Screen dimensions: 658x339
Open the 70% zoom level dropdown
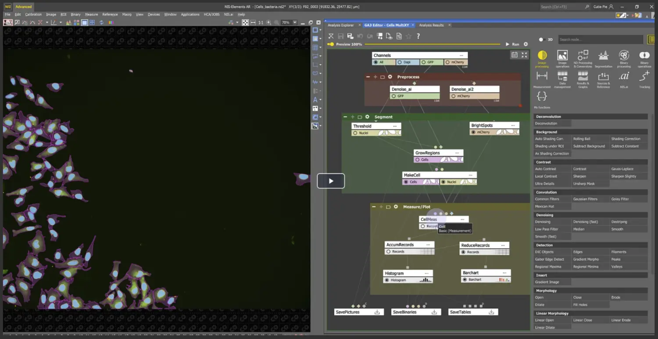click(295, 22)
